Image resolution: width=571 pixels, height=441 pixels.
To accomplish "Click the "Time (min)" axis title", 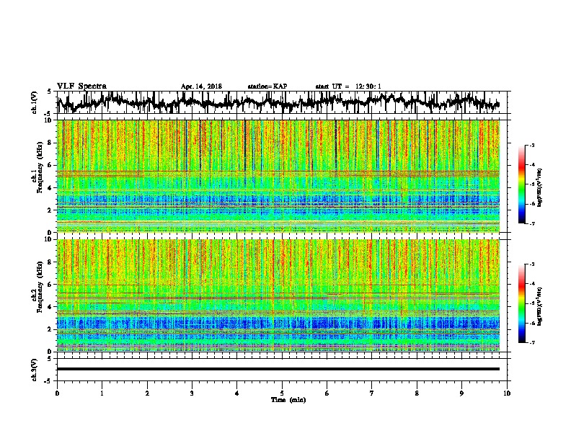I will [x=288, y=400].
